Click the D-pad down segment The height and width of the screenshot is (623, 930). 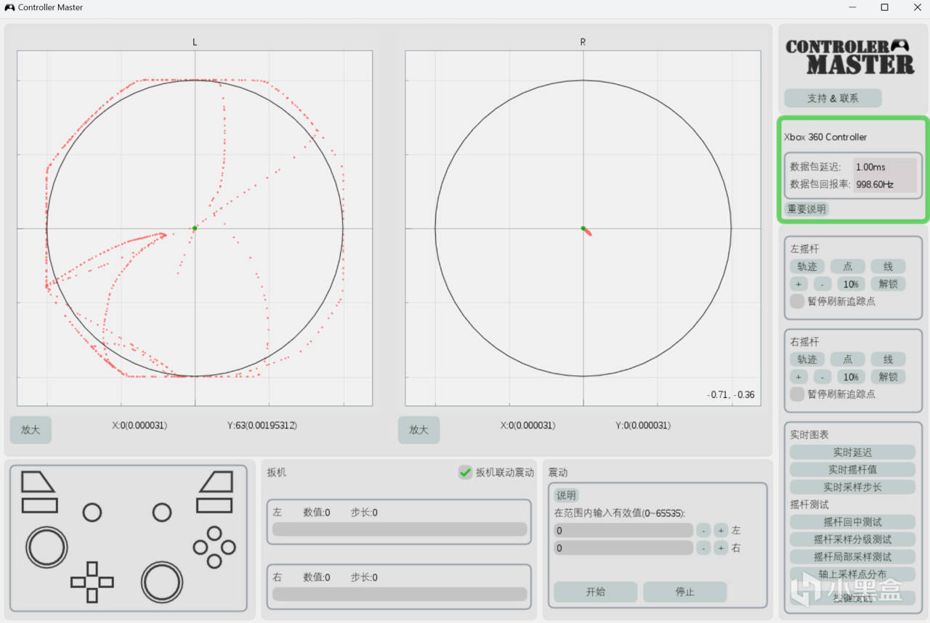point(92,595)
